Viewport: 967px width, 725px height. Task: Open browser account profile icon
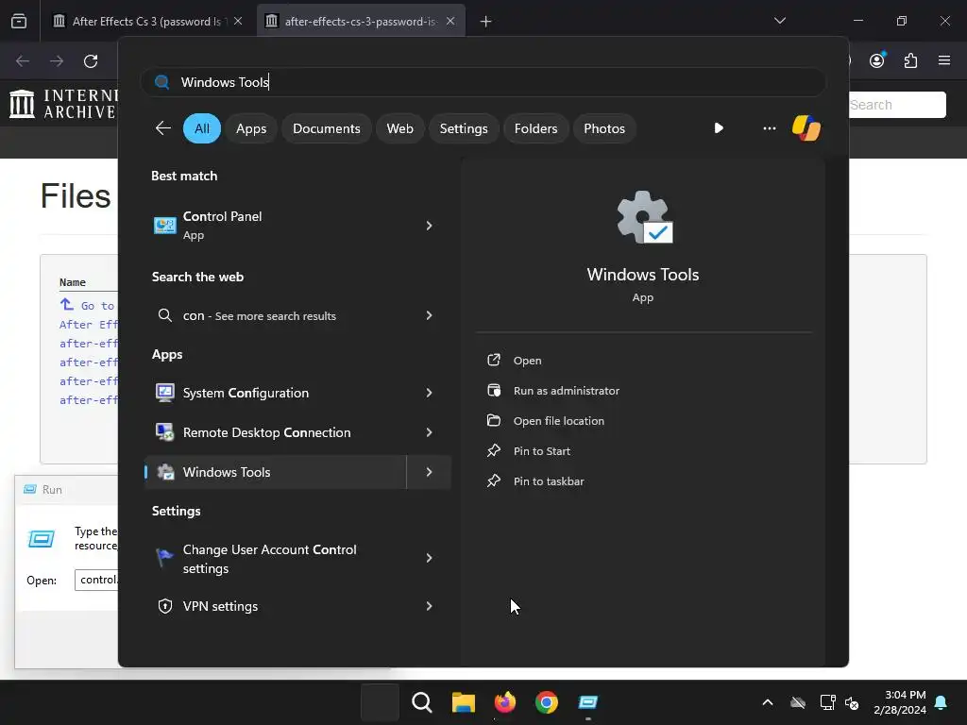(877, 60)
